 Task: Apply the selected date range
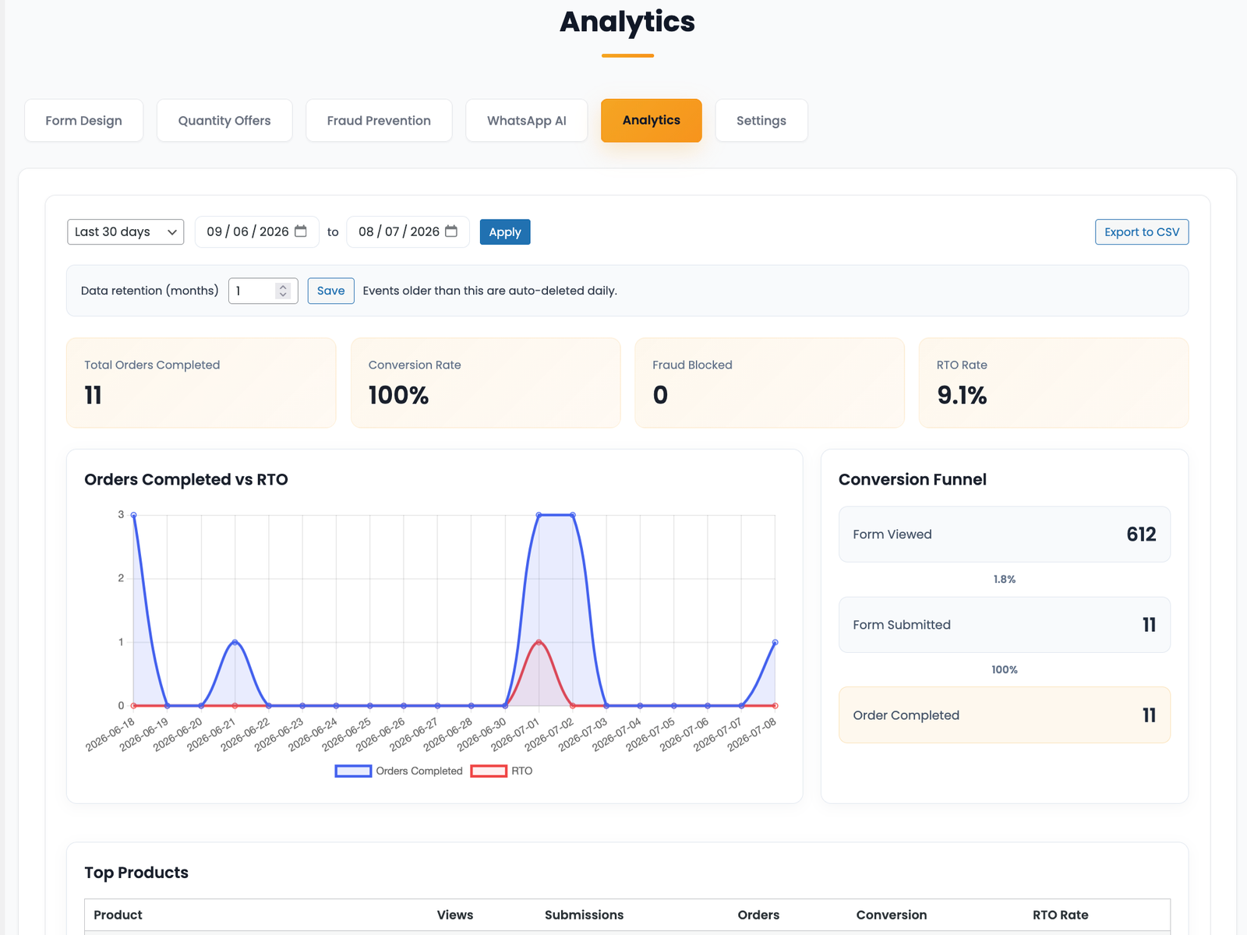pyautogui.click(x=505, y=232)
